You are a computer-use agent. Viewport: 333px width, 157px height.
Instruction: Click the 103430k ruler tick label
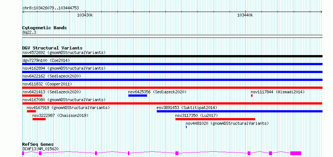tap(85, 15)
